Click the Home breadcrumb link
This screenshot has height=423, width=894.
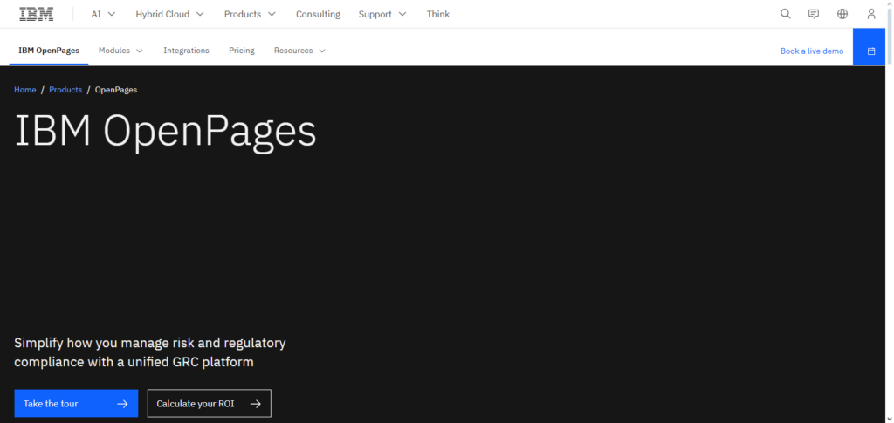tap(25, 90)
